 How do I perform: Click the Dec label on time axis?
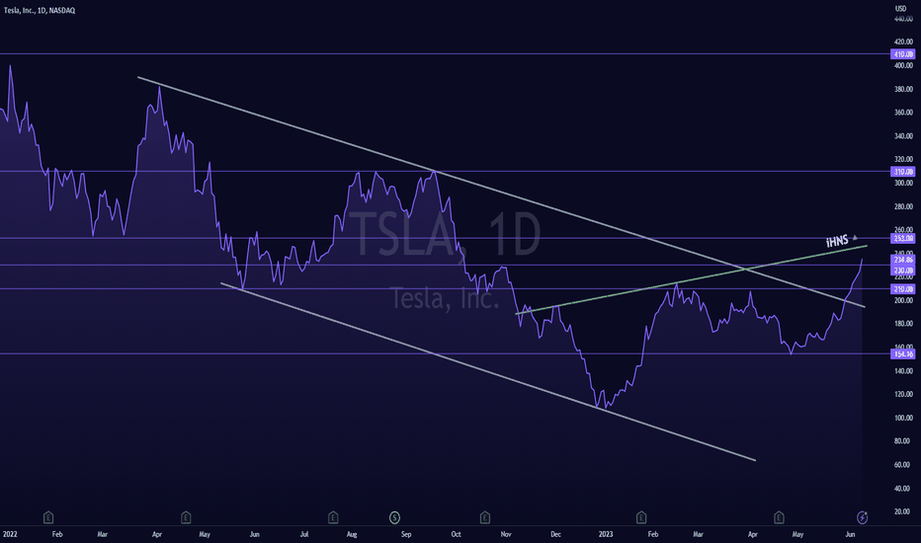[x=555, y=534]
